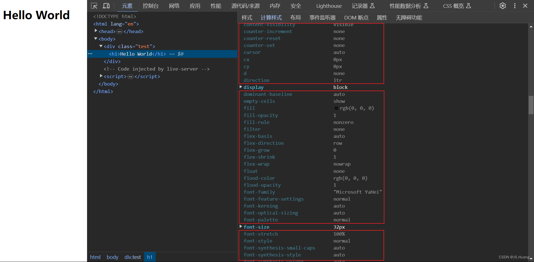The image size is (534, 262).
Task: Activate the inspect element picker icon
Action: [x=94, y=6]
